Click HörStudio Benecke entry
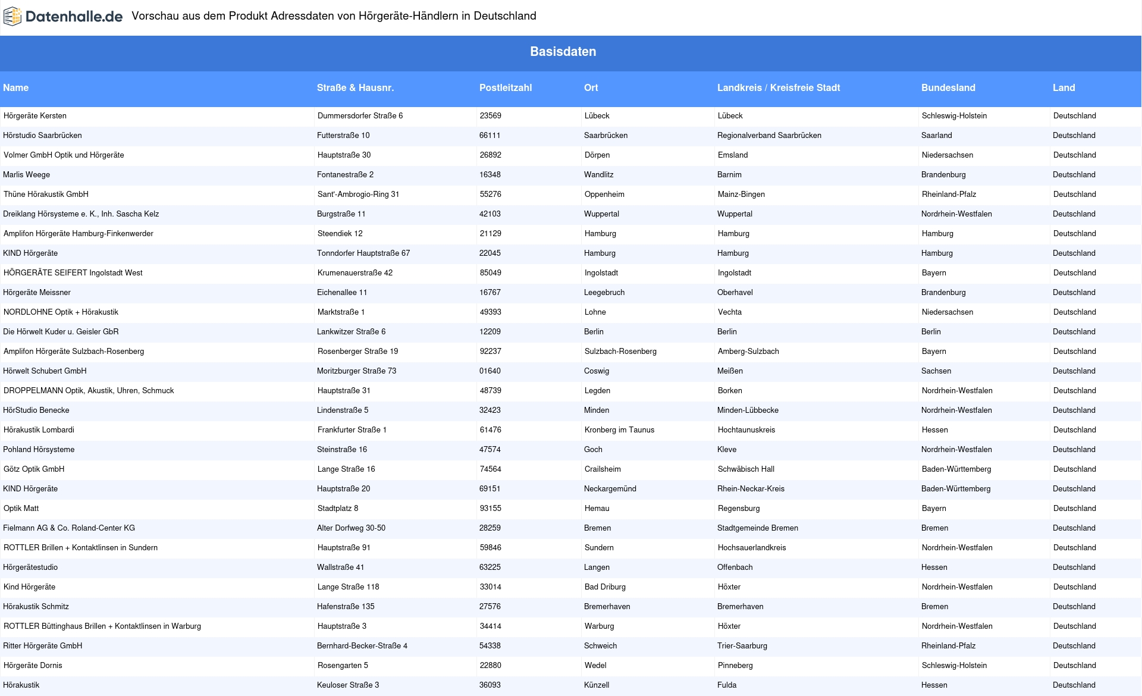The height and width of the screenshot is (696, 1142). [x=36, y=410]
